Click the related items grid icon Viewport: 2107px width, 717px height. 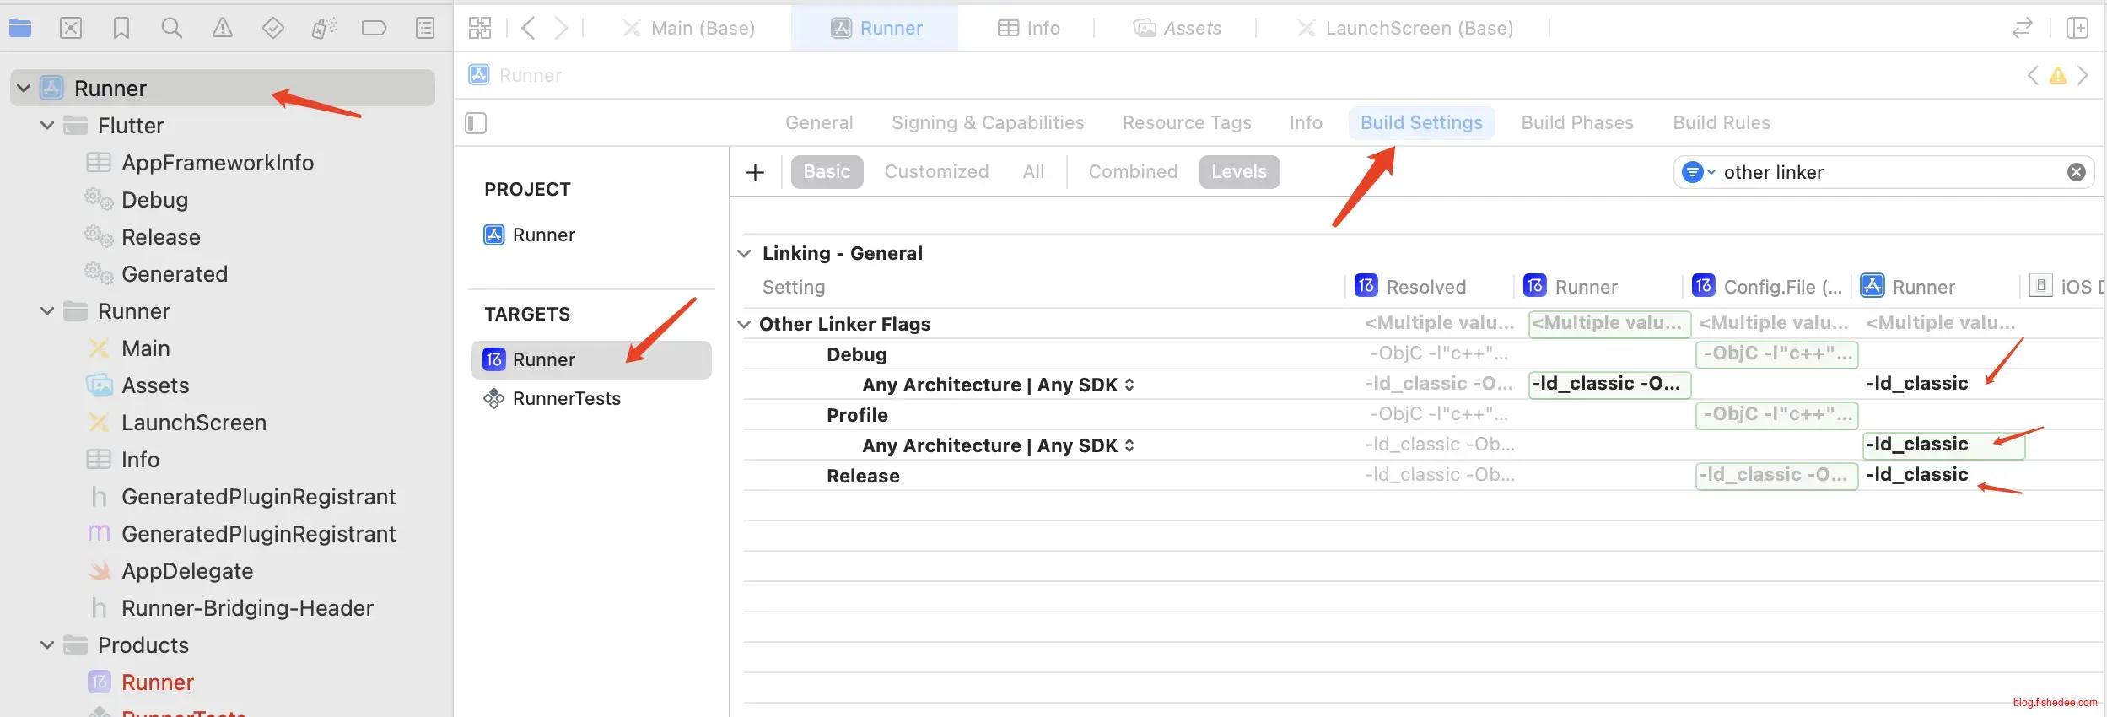480,29
